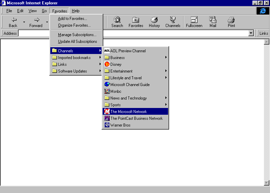Expand the Lifestyle and Travel folder
This screenshot has height=193, width=270.
coord(135,78)
